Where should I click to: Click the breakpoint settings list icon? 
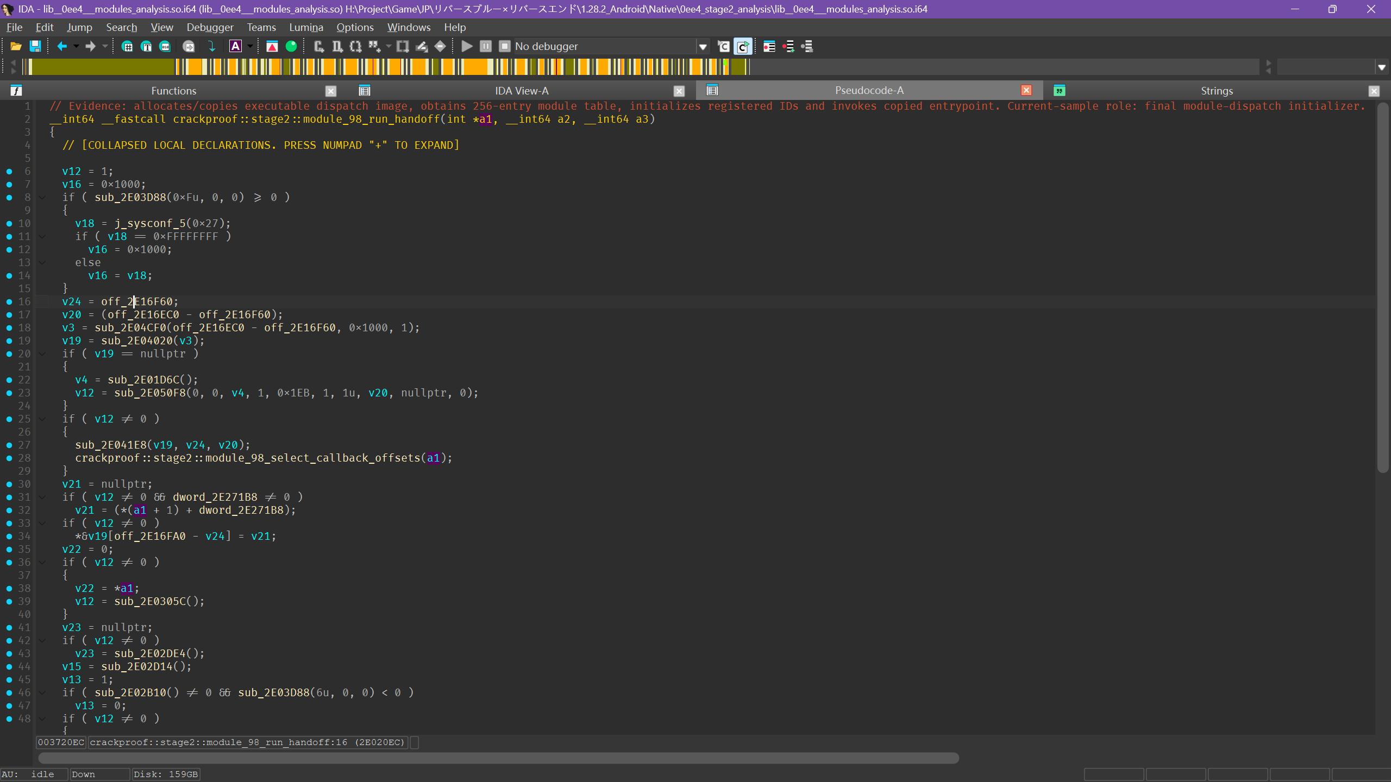[807, 47]
